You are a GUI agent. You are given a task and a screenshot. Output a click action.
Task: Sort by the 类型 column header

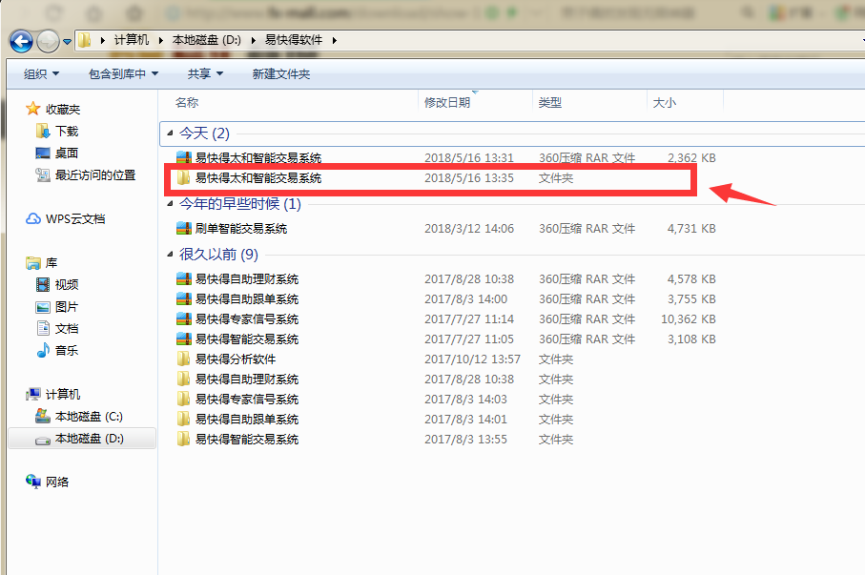click(x=550, y=103)
